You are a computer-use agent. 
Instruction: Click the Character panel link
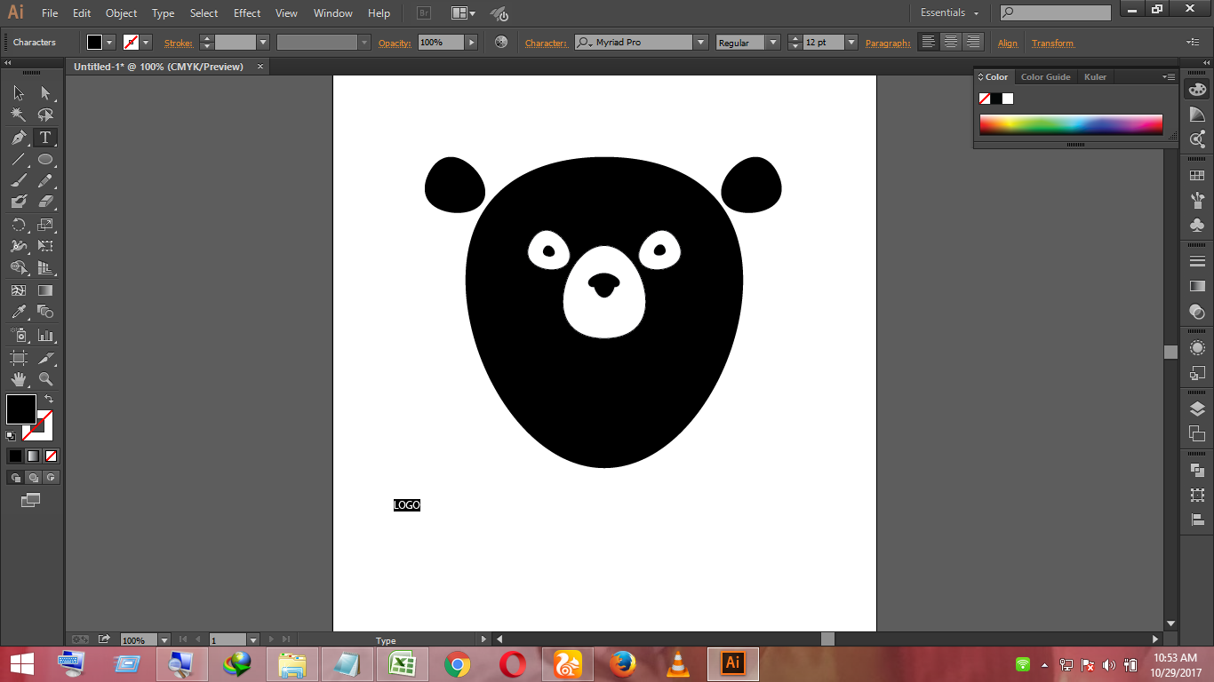click(x=546, y=43)
